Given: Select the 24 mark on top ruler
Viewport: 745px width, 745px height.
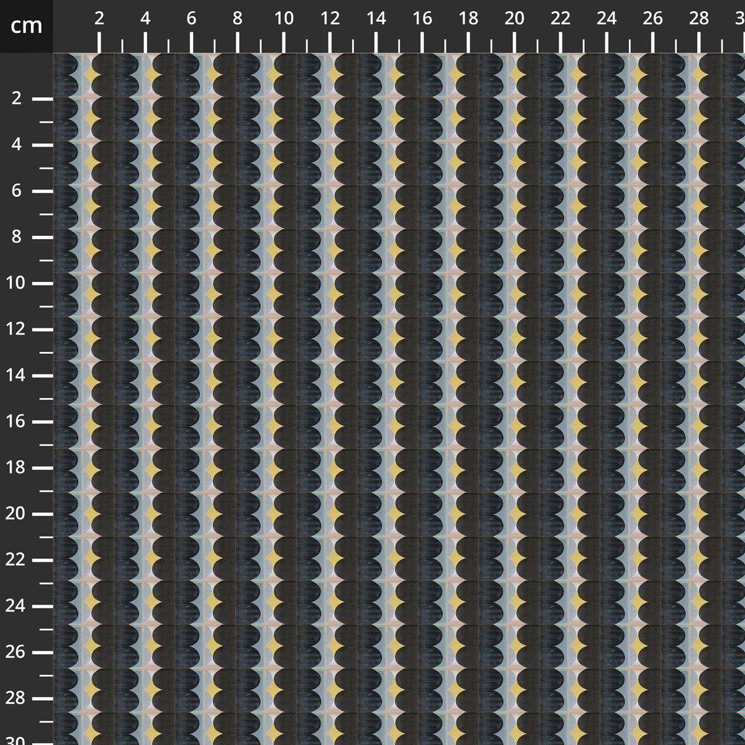Looking at the screenshot, I should pyautogui.click(x=607, y=19).
